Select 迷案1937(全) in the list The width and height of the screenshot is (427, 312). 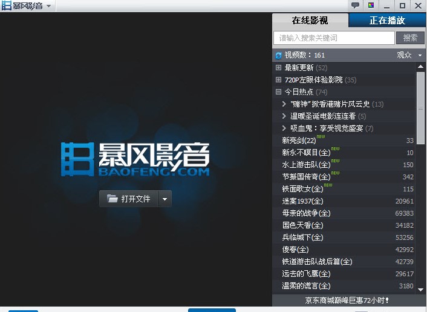coord(344,201)
